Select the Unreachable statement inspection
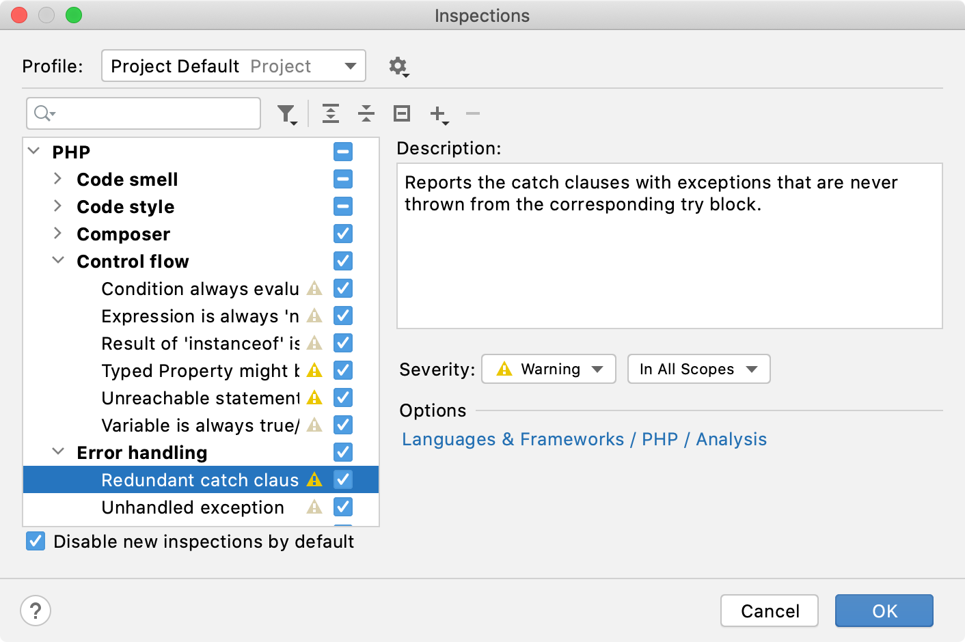 tap(201, 397)
